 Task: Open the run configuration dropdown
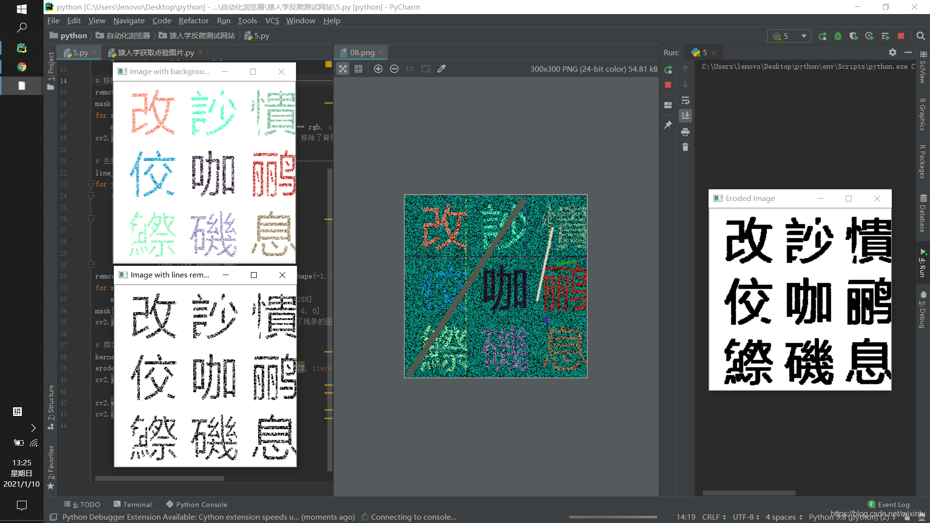(x=803, y=36)
